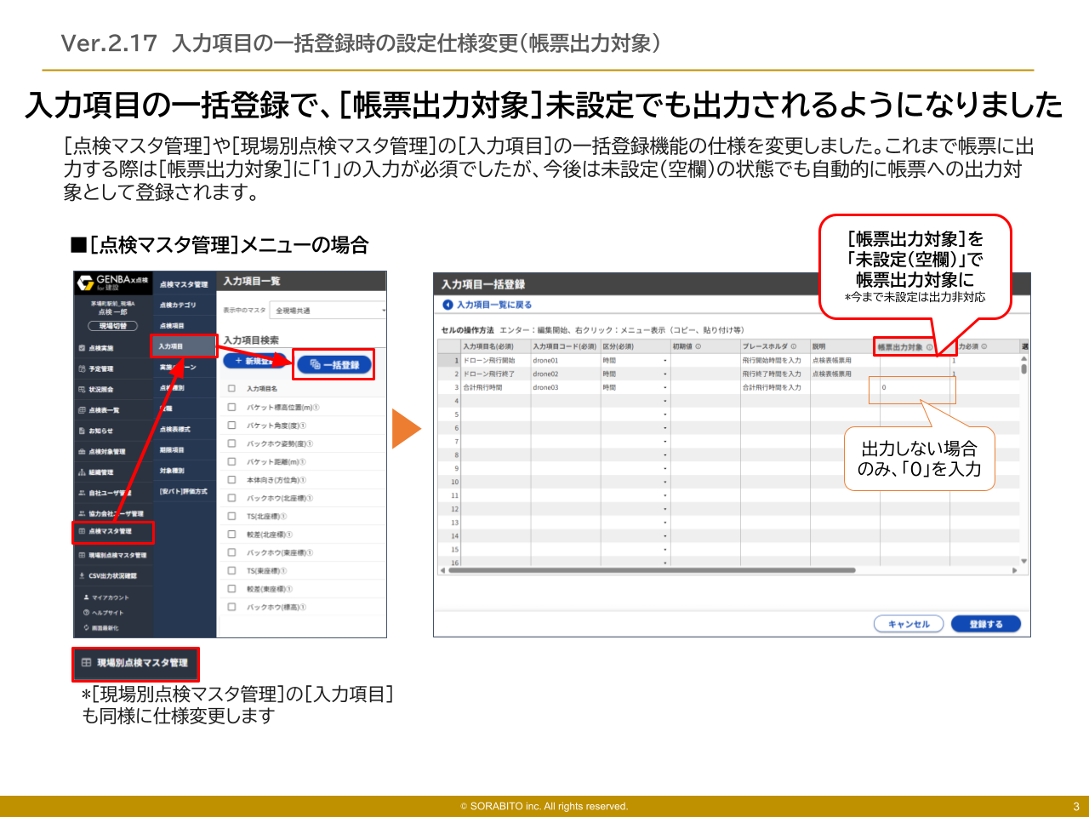
Task: Click the ヘルプサイト question mark icon
Action: click(86, 613)
